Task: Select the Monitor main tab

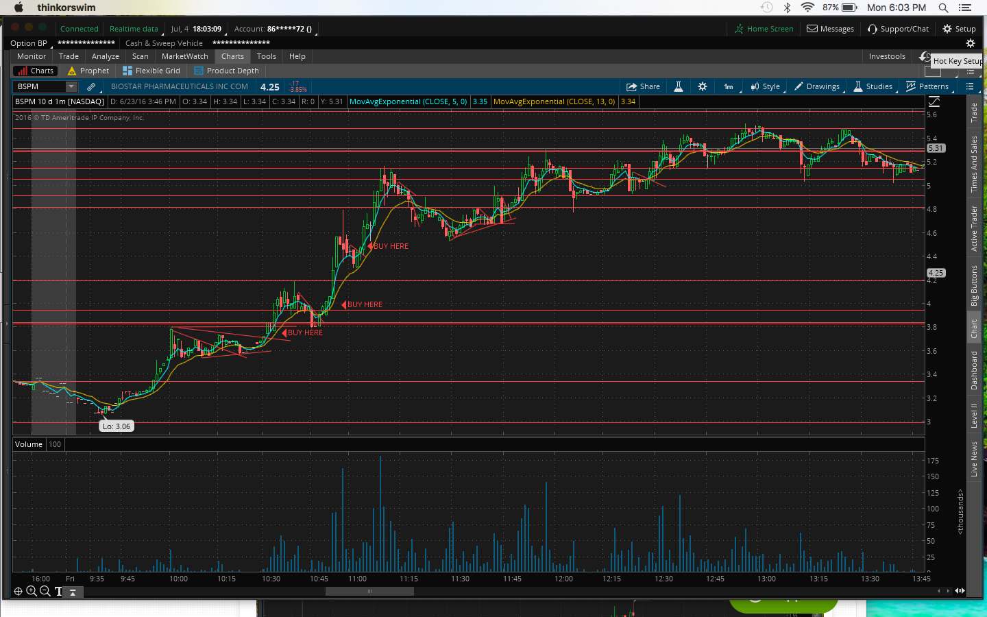Action: 32,56
